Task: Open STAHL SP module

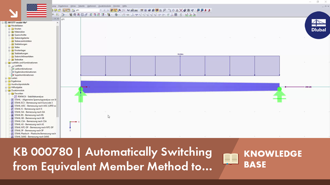Action: pyautogui.click(x=29, y=131)
